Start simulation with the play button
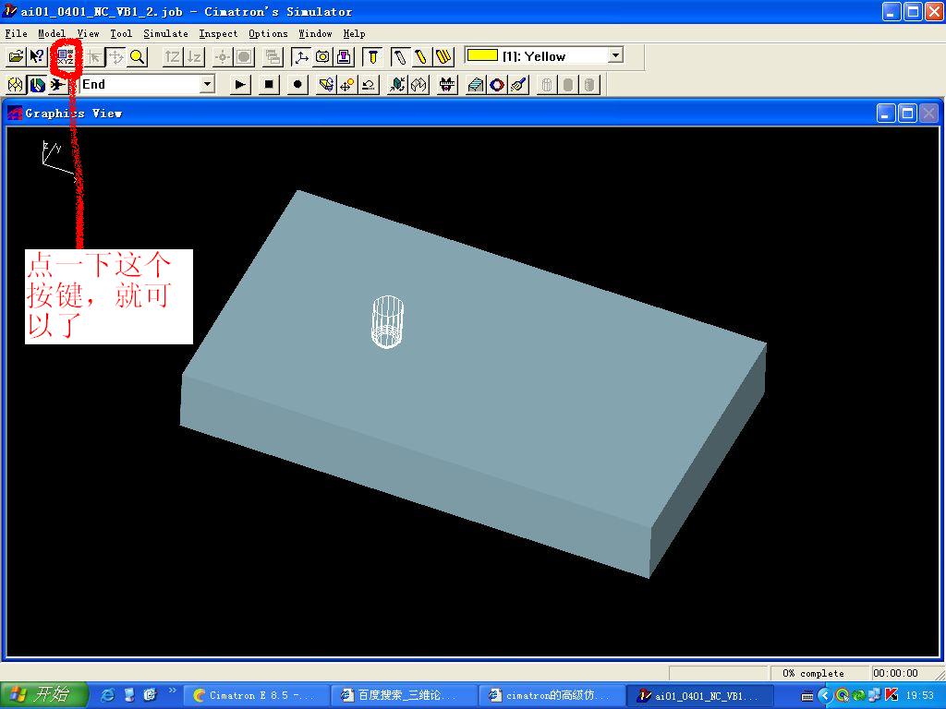 (x=240, y=84)
